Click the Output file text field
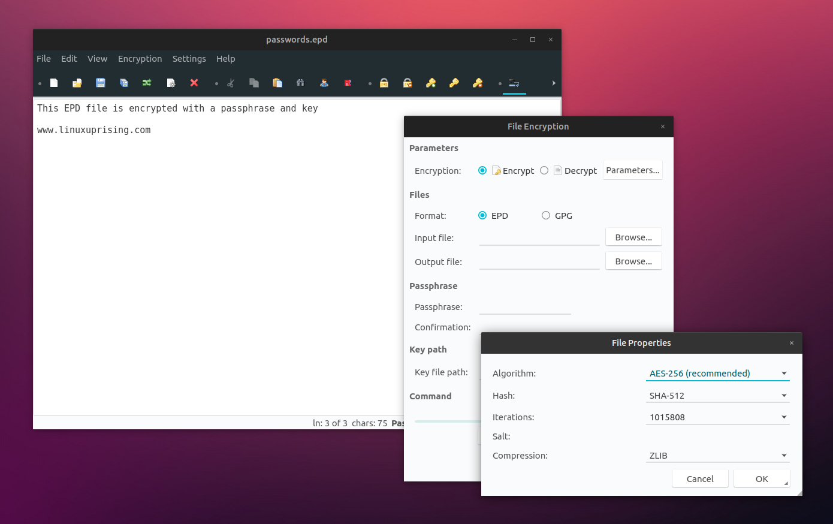The image size is (833, 524). click(x=539, y=262)
